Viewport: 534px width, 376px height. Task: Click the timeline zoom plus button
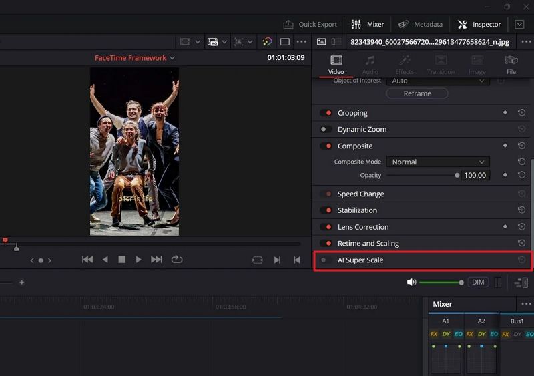[22, 283]
